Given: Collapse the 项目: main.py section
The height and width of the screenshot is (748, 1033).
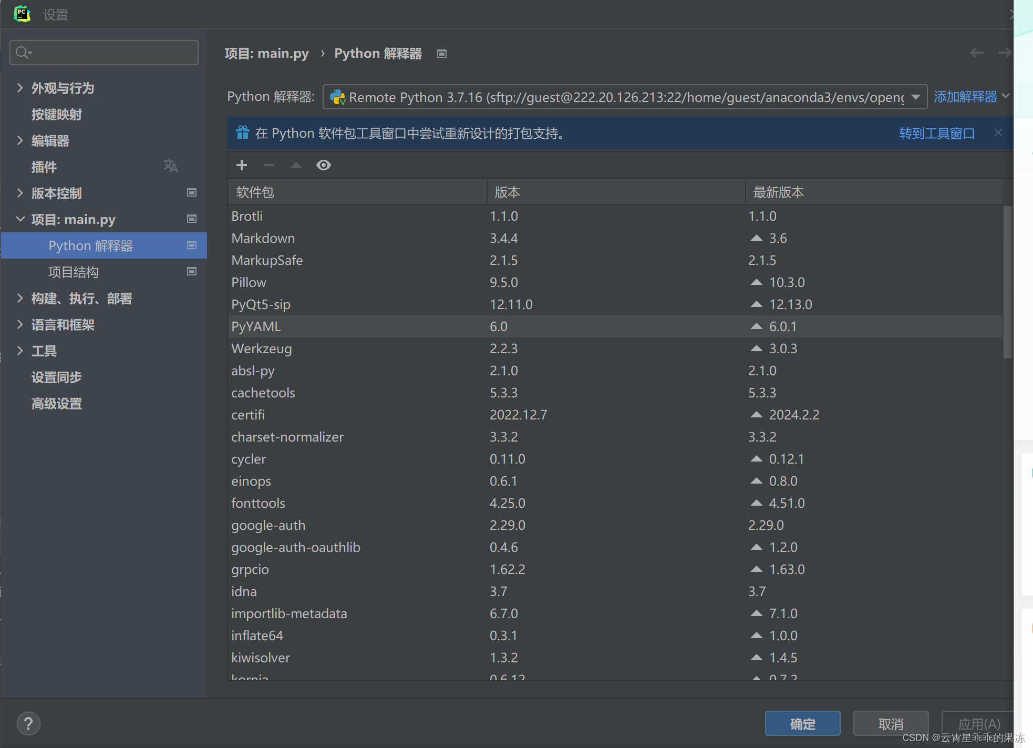Looking at the screenshot, I should 20,219.
